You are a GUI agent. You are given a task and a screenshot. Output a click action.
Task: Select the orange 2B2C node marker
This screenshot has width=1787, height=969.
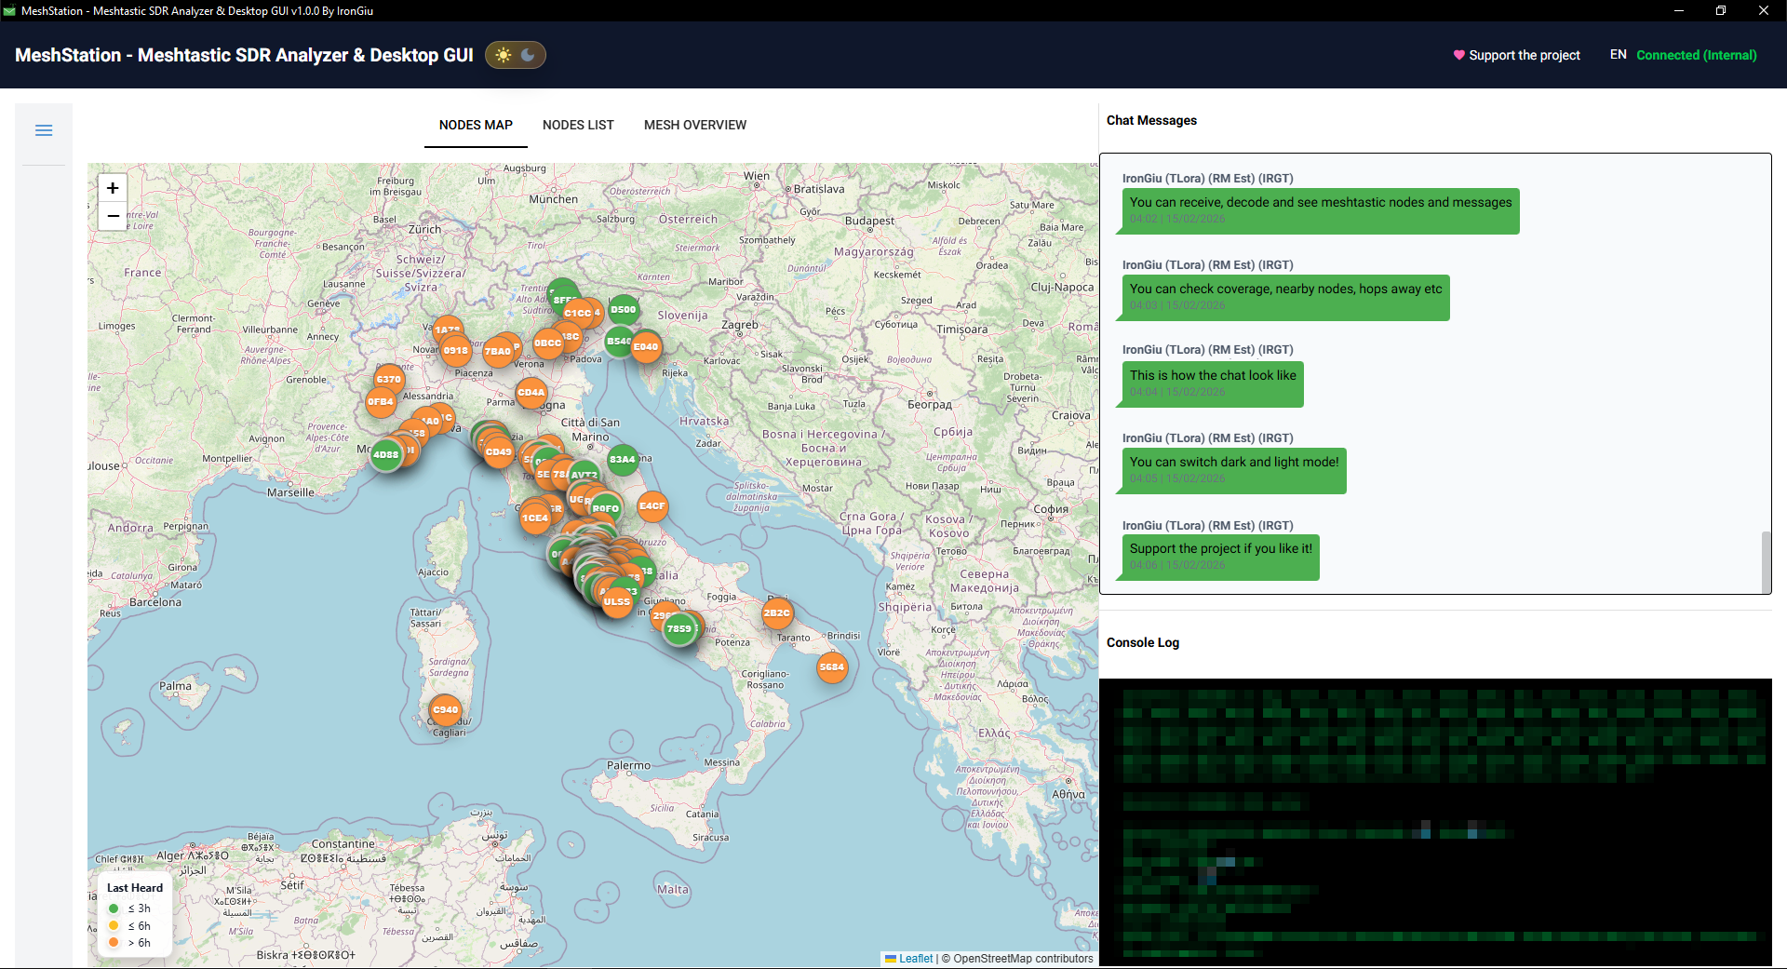777,613
